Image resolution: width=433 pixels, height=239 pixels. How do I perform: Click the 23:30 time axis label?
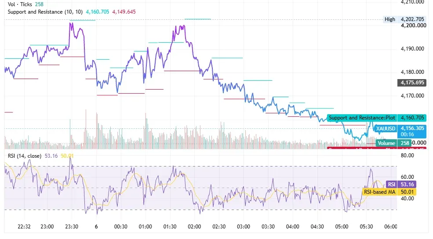tap(72, 227)
